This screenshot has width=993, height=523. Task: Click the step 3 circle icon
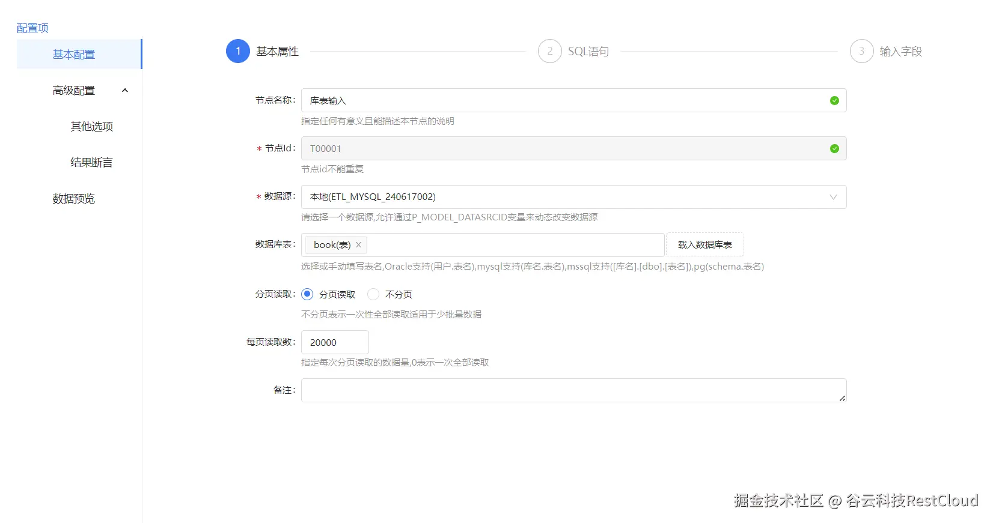(862, 52)
